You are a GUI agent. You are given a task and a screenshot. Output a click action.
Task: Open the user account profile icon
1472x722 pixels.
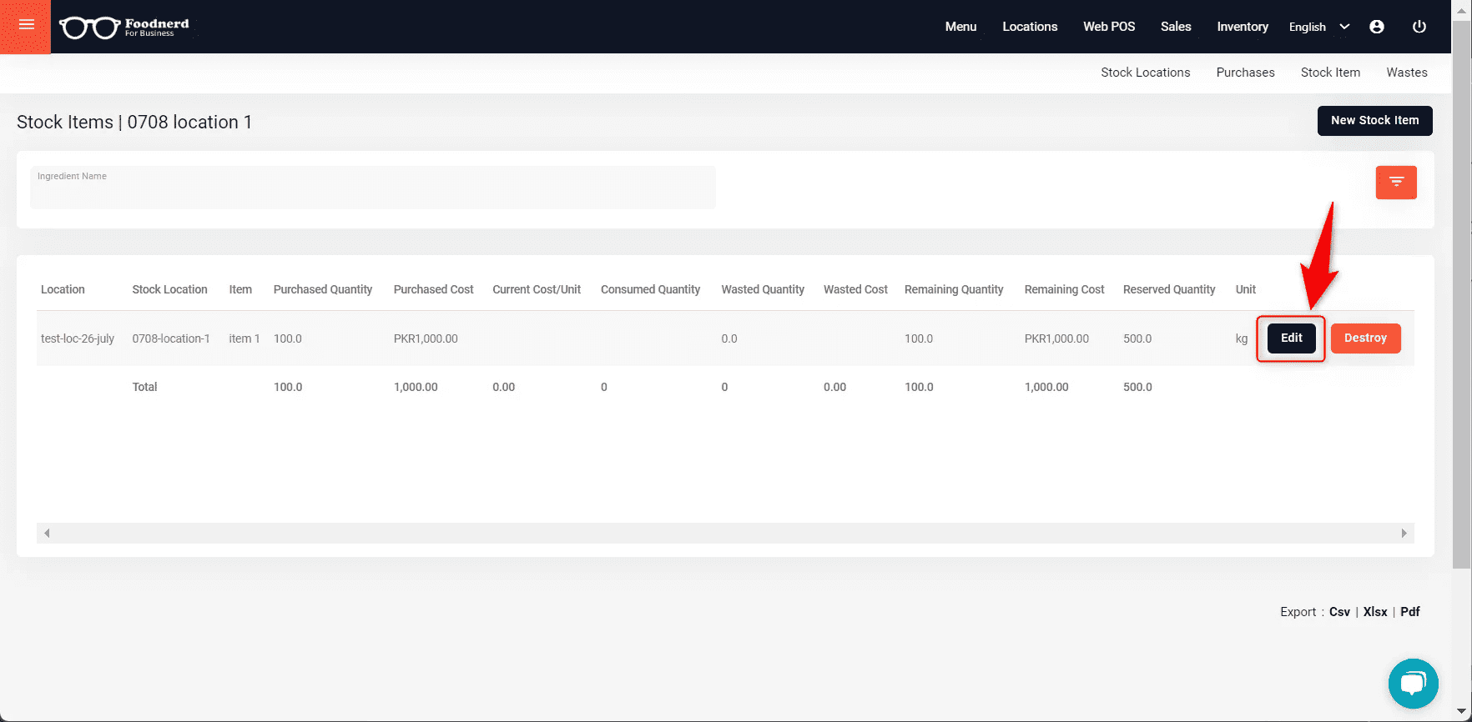[1377, 27]
